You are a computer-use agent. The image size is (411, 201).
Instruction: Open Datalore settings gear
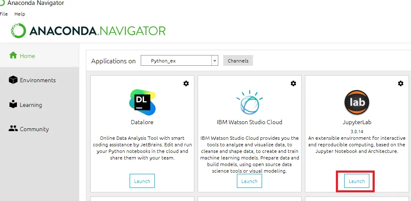click(186, 83)
